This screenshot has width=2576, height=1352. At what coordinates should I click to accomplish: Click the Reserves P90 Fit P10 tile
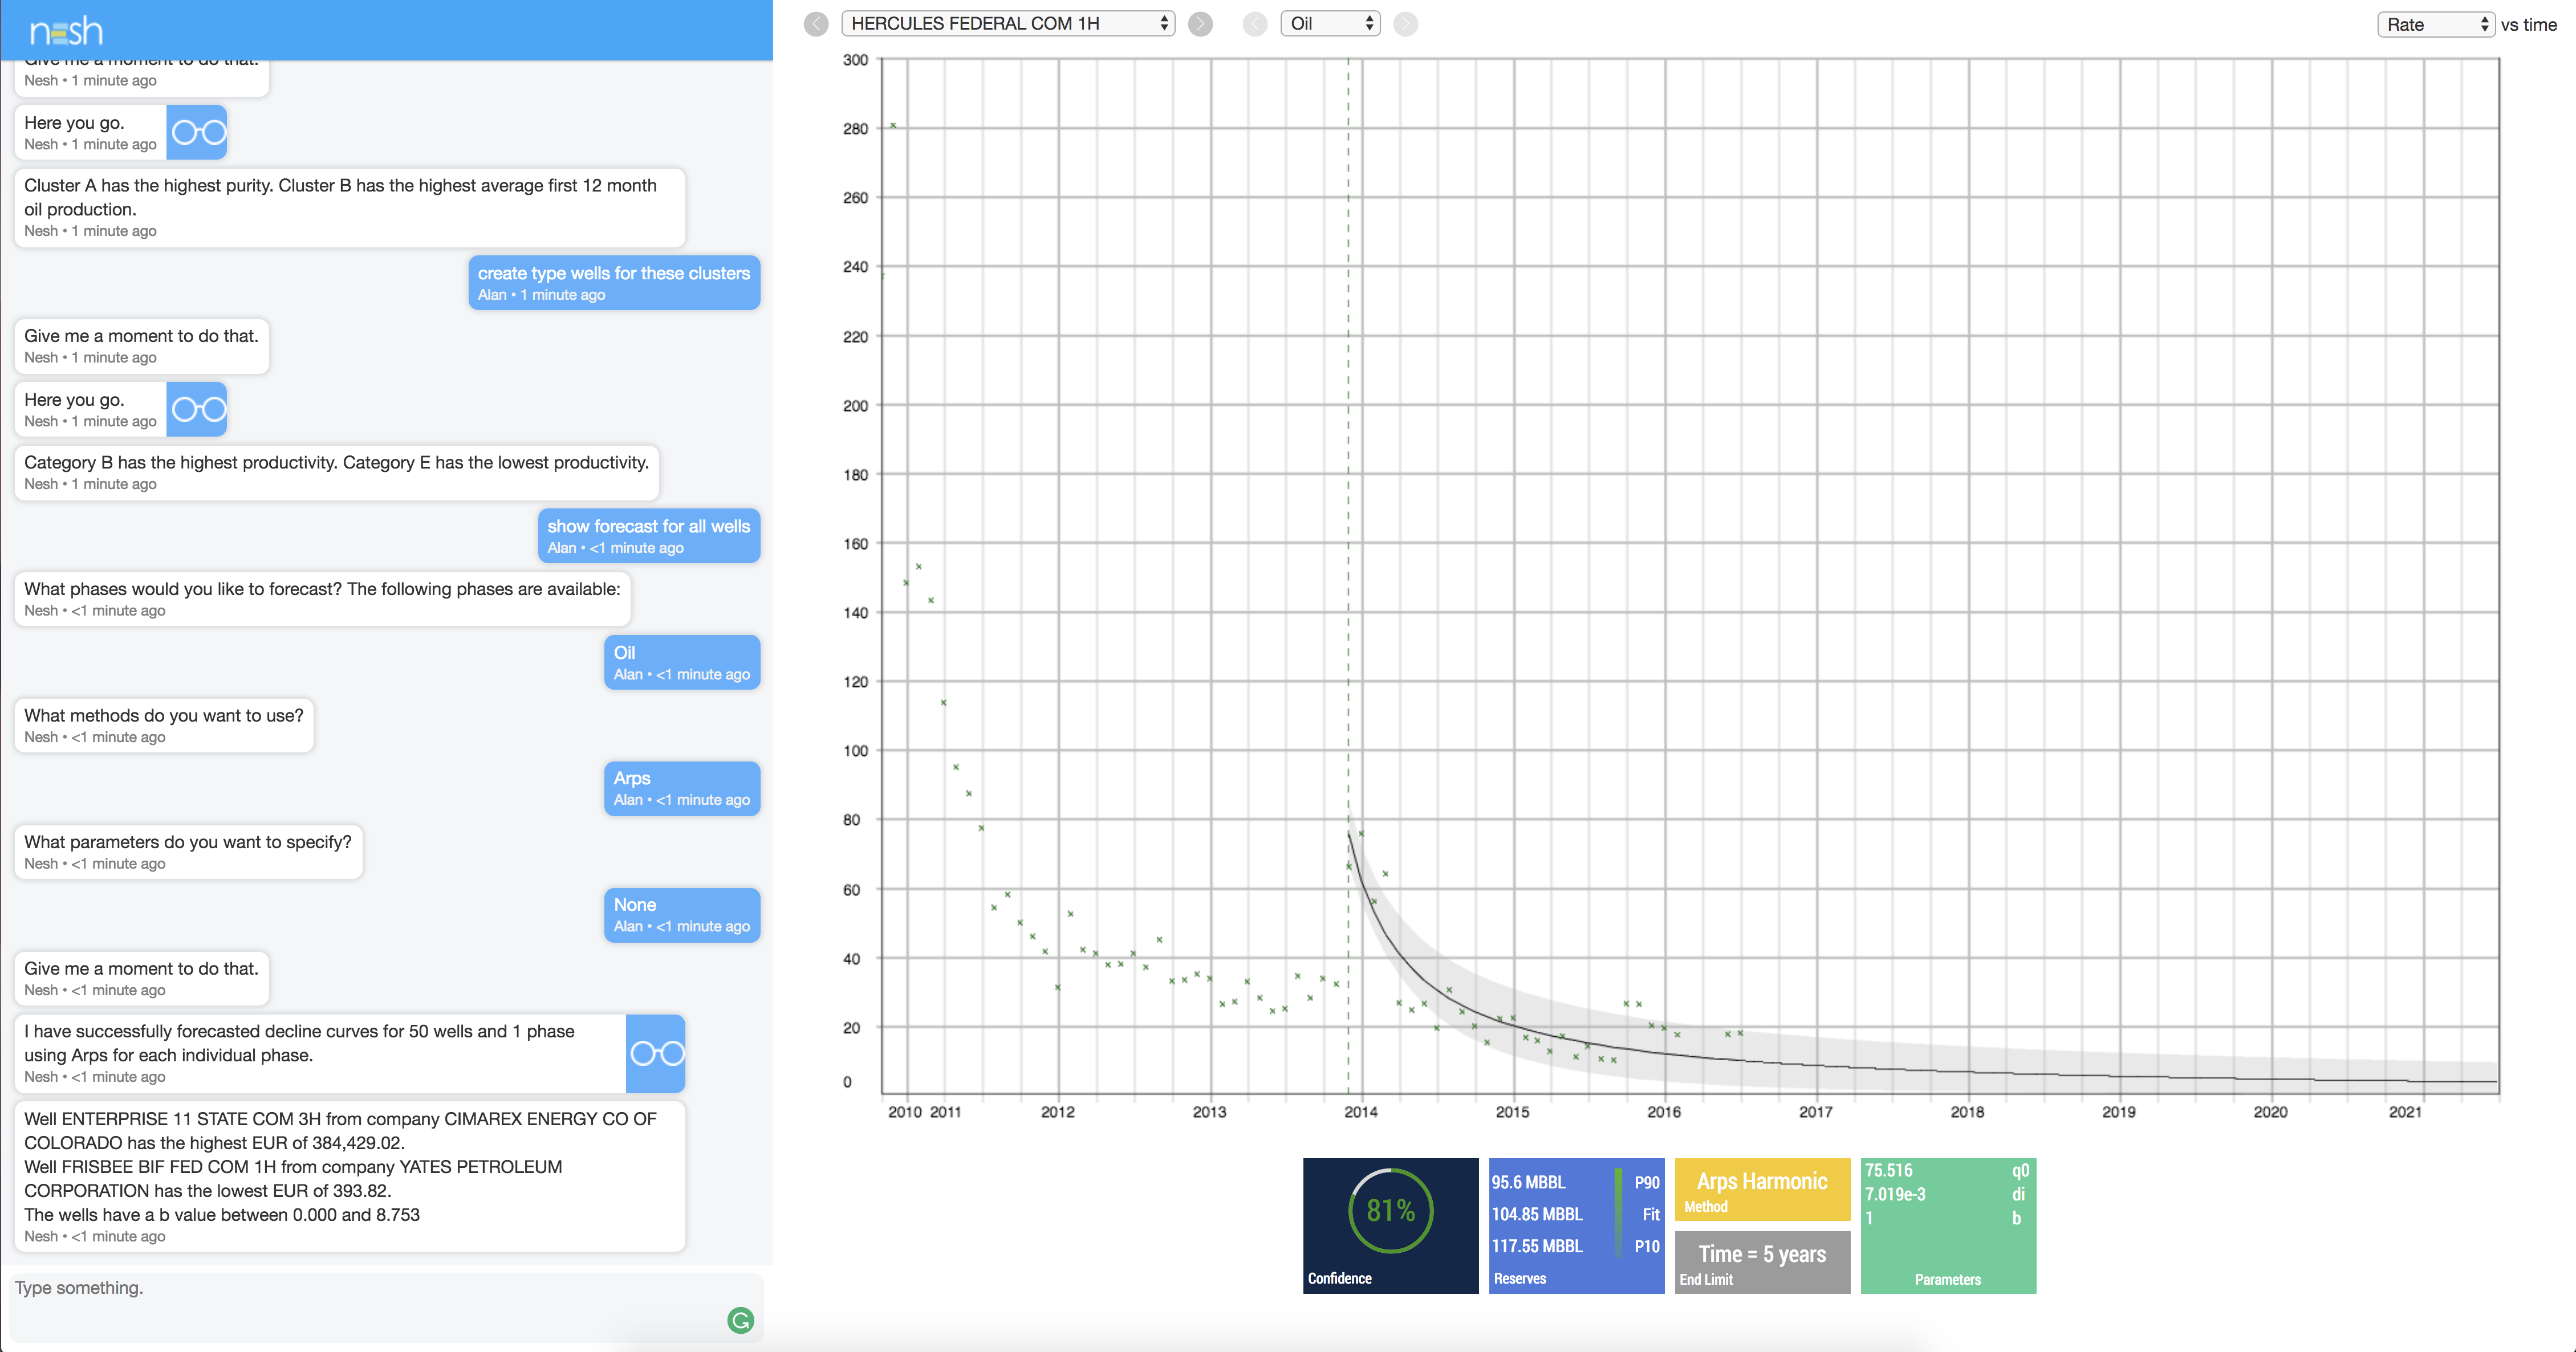(x=1575, y=1224)
